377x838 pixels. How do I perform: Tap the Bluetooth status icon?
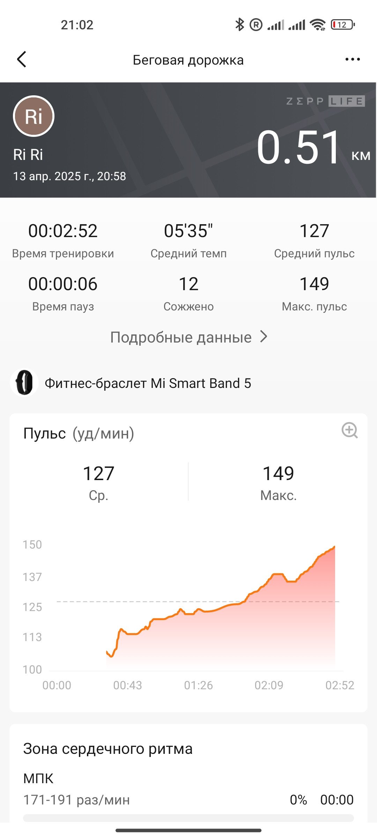(239, 24)
